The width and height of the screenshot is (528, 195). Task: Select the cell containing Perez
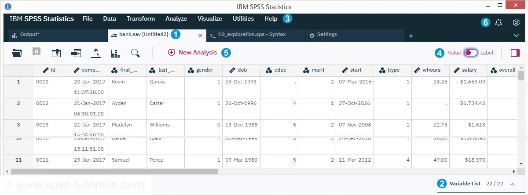[x=165, y=161]
